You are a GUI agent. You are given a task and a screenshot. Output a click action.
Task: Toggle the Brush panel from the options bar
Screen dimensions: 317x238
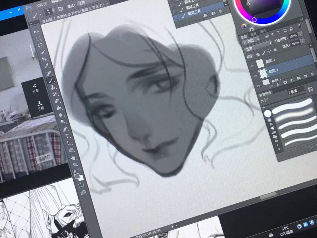[61, 8]
